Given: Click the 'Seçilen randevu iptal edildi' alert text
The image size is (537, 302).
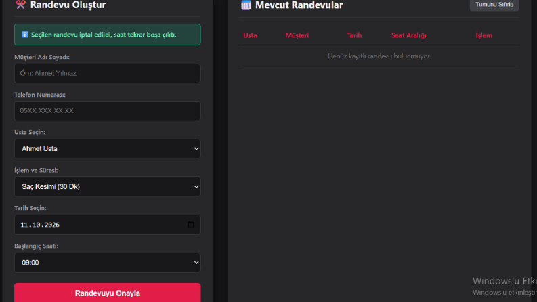Looking at the screenshot, I should 104,35.
